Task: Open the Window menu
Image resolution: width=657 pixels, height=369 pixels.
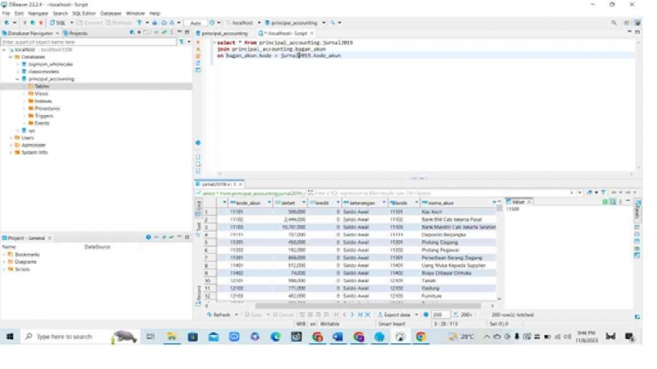Action: [x=136, y=14]
